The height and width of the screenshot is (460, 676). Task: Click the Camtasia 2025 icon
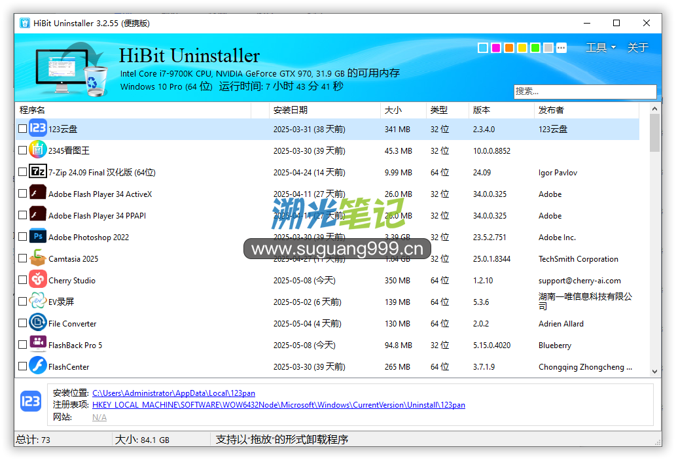point(38,258)
